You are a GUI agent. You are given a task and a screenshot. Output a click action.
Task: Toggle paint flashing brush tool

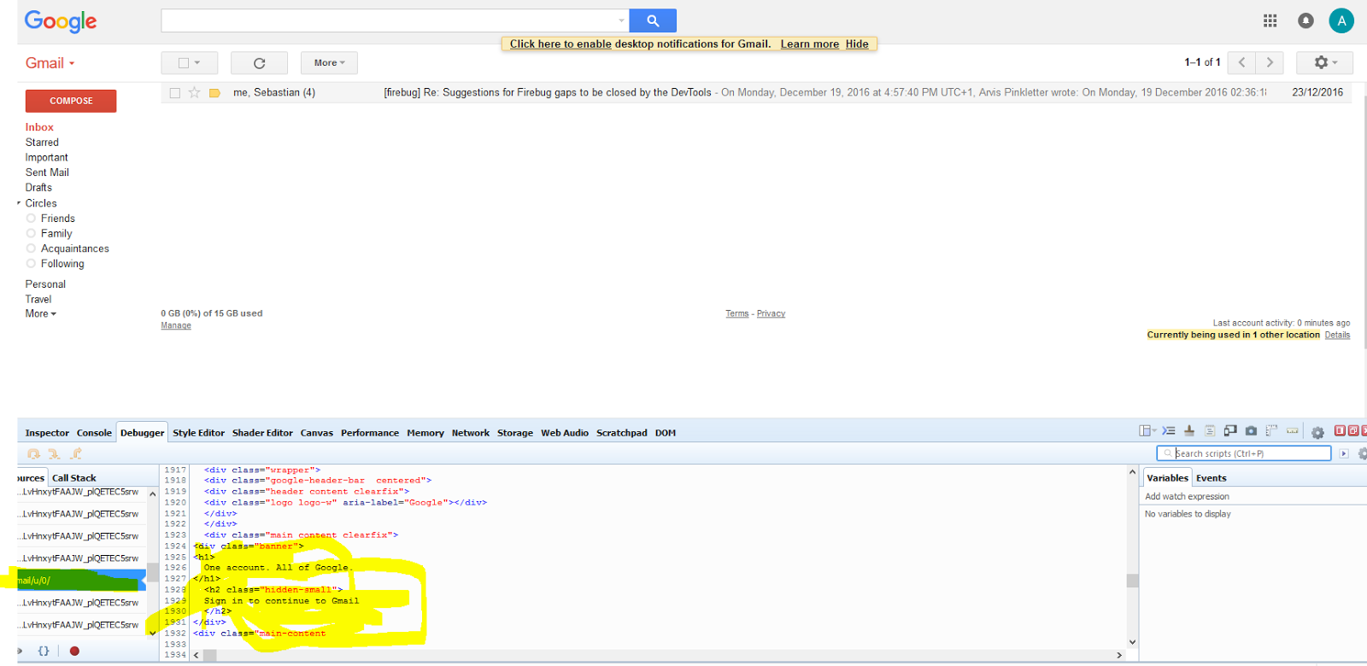[1189, 430]
